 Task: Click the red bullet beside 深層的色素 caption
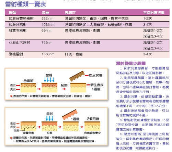coord(11,138)
